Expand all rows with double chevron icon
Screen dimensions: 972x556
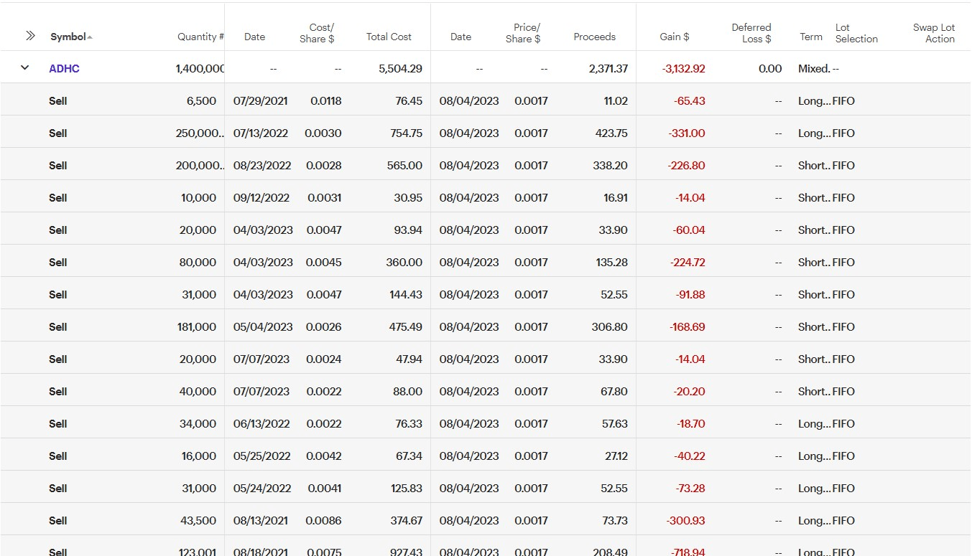tap(30, 36)
